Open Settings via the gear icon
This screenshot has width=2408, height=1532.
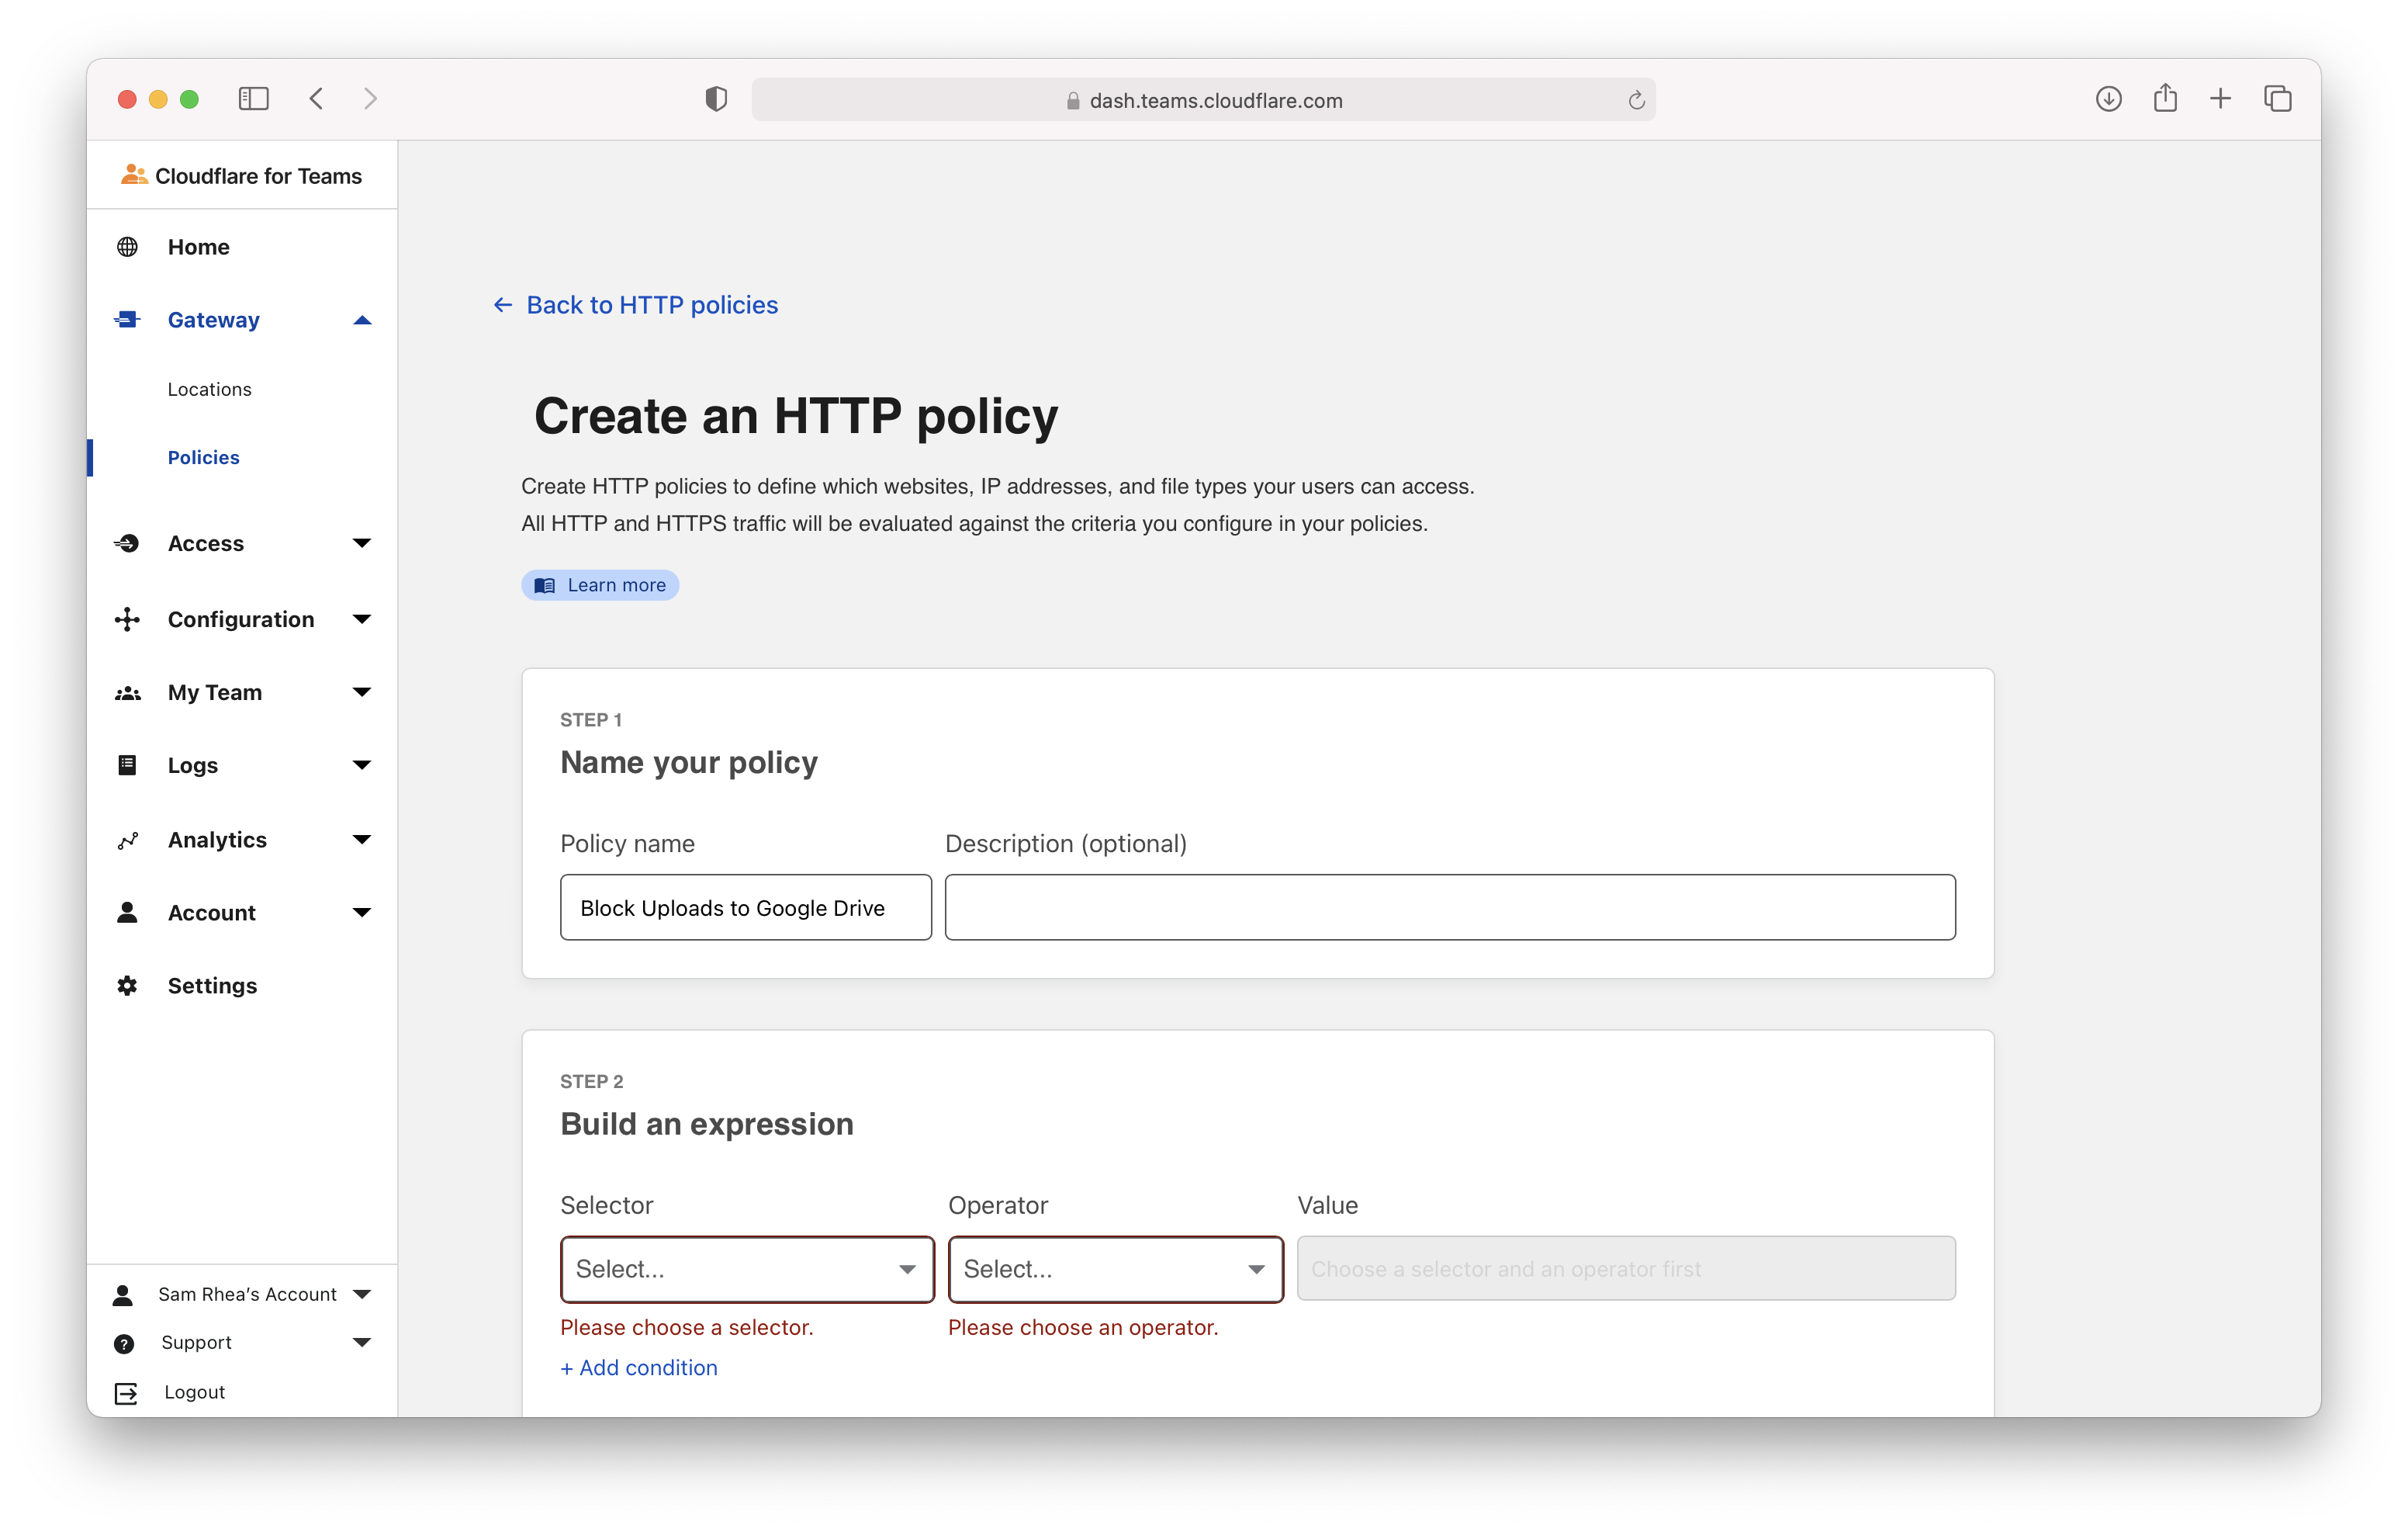(x=127, y=985)
